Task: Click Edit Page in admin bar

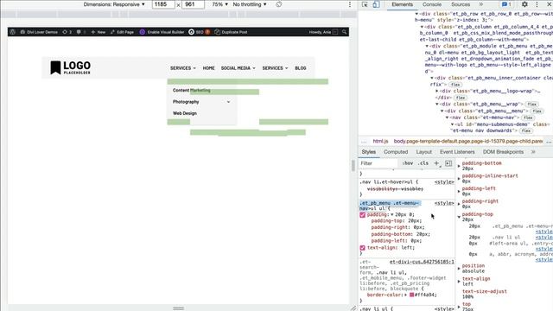Action: 122,32
